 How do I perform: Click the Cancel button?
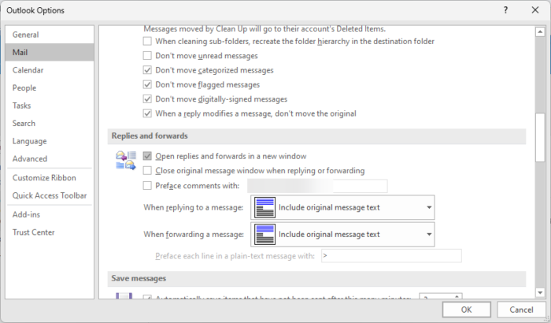[x=521, y=310]
